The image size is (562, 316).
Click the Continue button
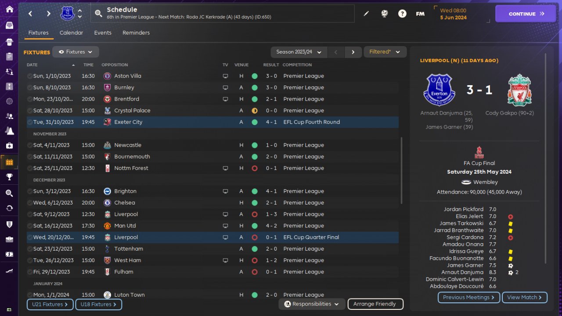tap(526, 14)
